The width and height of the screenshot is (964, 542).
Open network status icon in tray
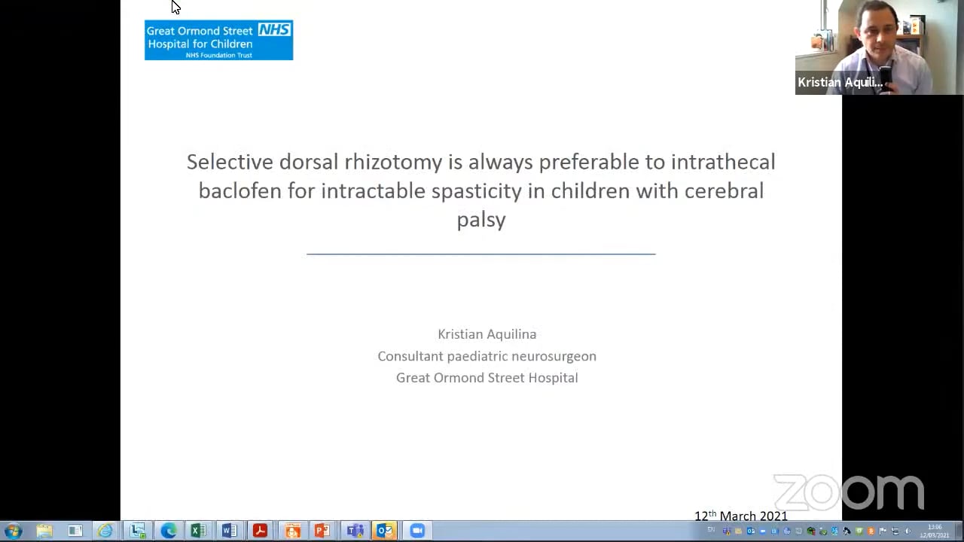(895, 531)
